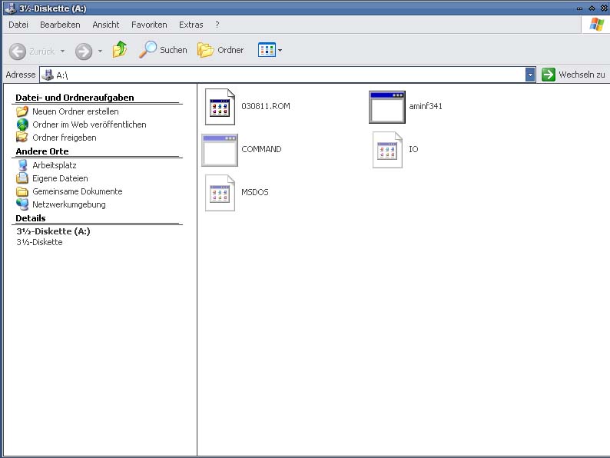Go to Arbeitsplatz link

(x=55, y=165)
